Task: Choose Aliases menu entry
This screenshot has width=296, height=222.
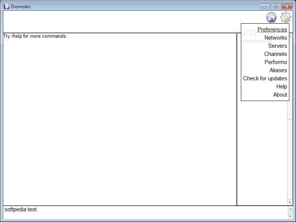Action: (x=278, y=70)
